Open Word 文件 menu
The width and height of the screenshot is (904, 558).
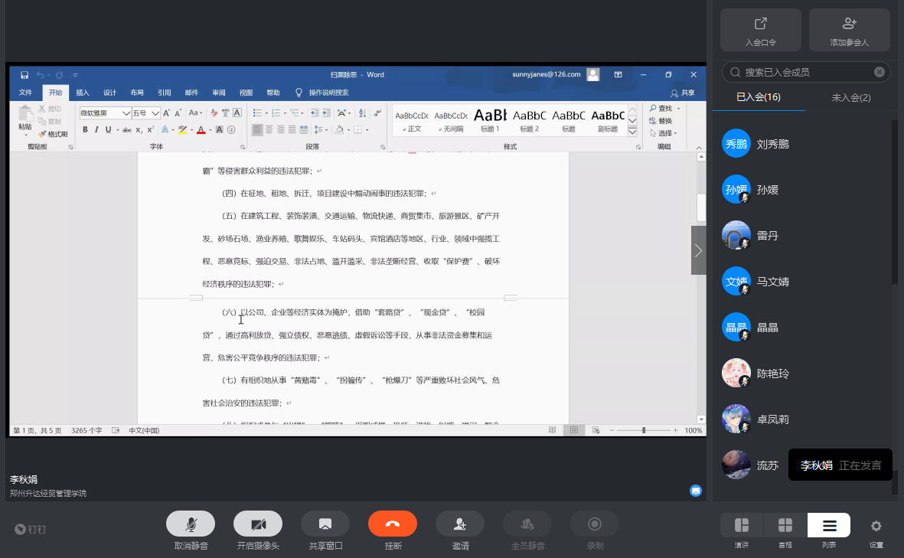(25, 92)
